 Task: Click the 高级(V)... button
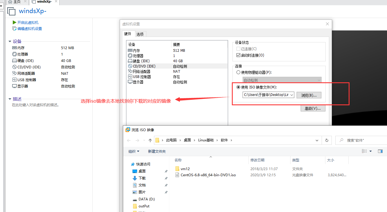[313, 108]
